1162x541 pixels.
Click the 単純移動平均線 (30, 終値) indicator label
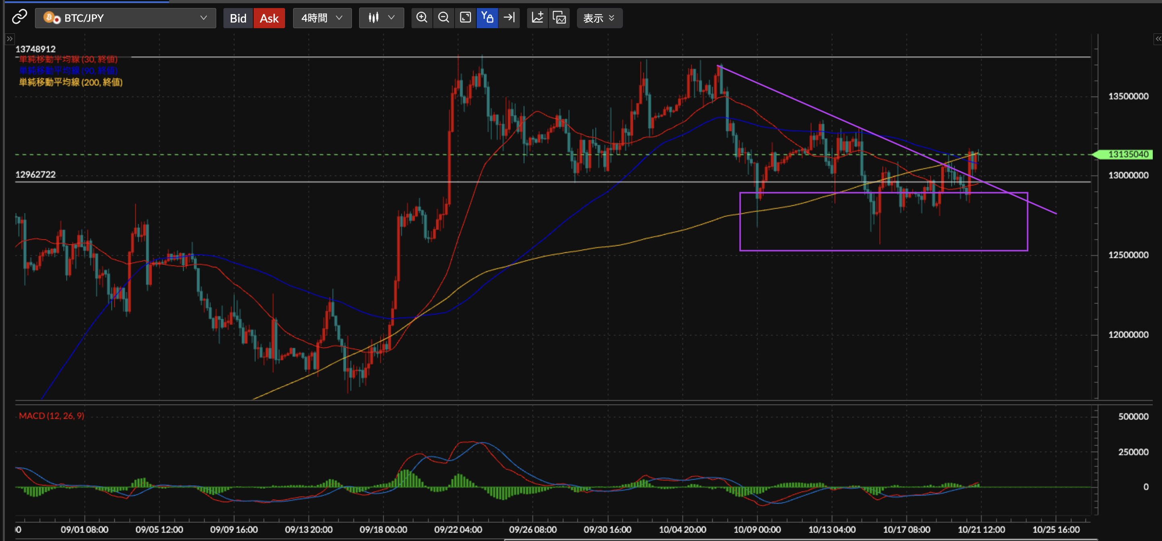coord(68,59)
